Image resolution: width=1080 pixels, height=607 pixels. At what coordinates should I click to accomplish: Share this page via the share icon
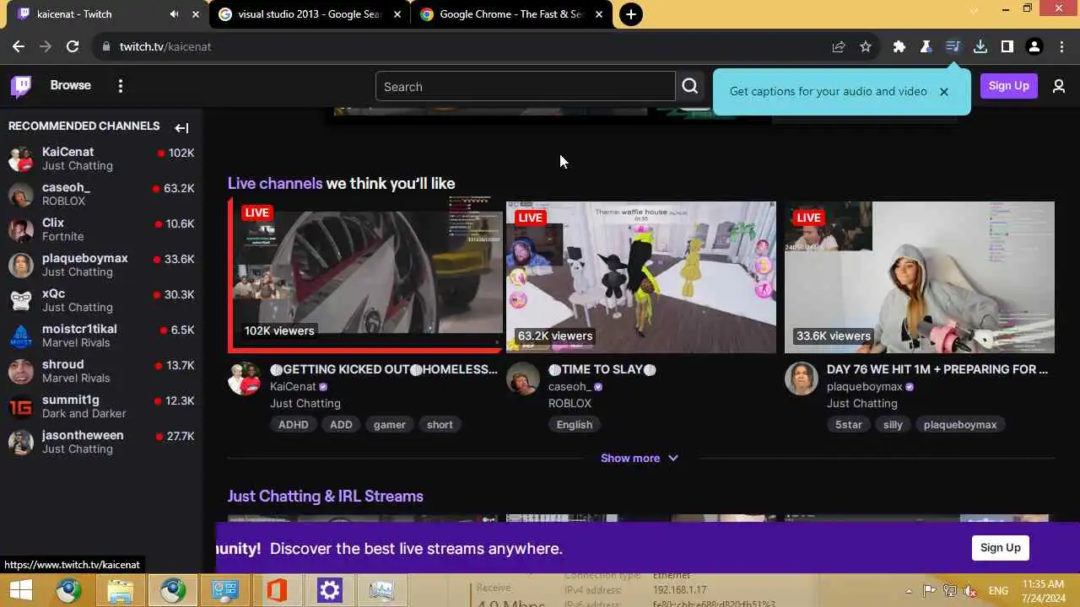click(839, 46)
